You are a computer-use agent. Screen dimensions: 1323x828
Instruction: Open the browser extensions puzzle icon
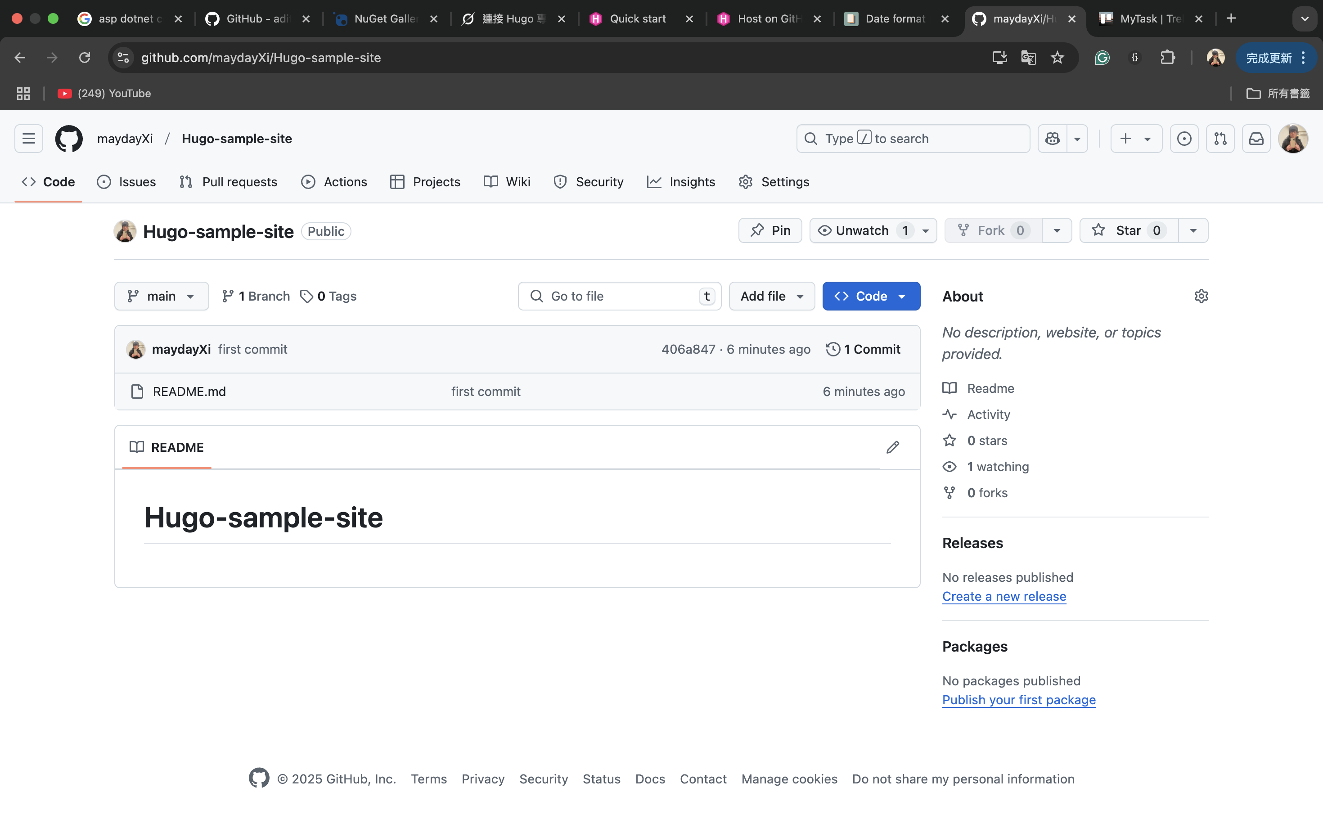[1167, 58]
